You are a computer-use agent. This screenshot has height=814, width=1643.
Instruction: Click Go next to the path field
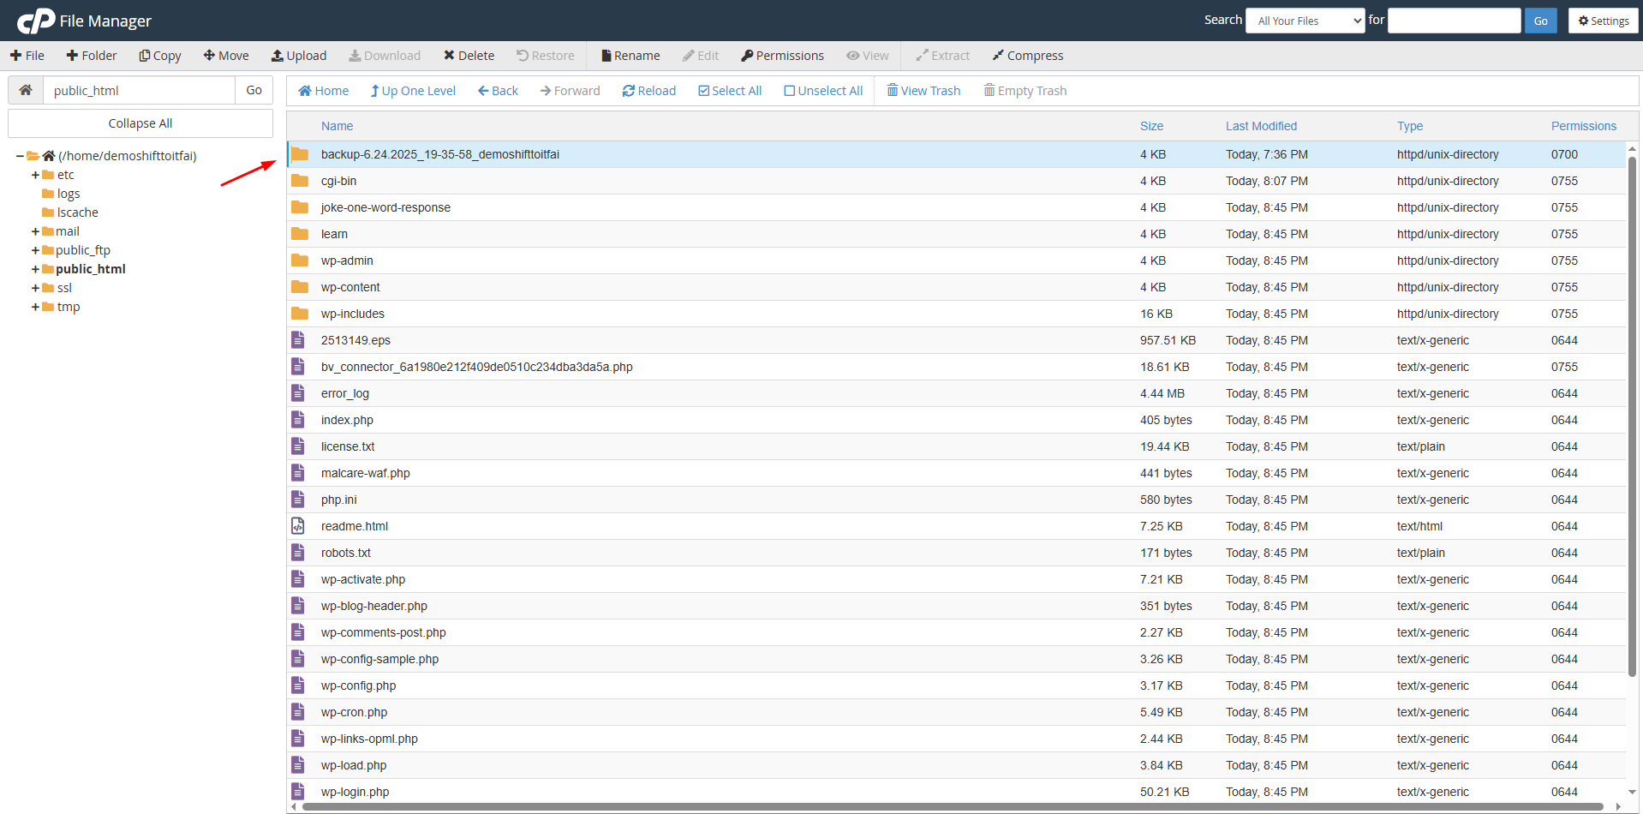pos(254,90)
